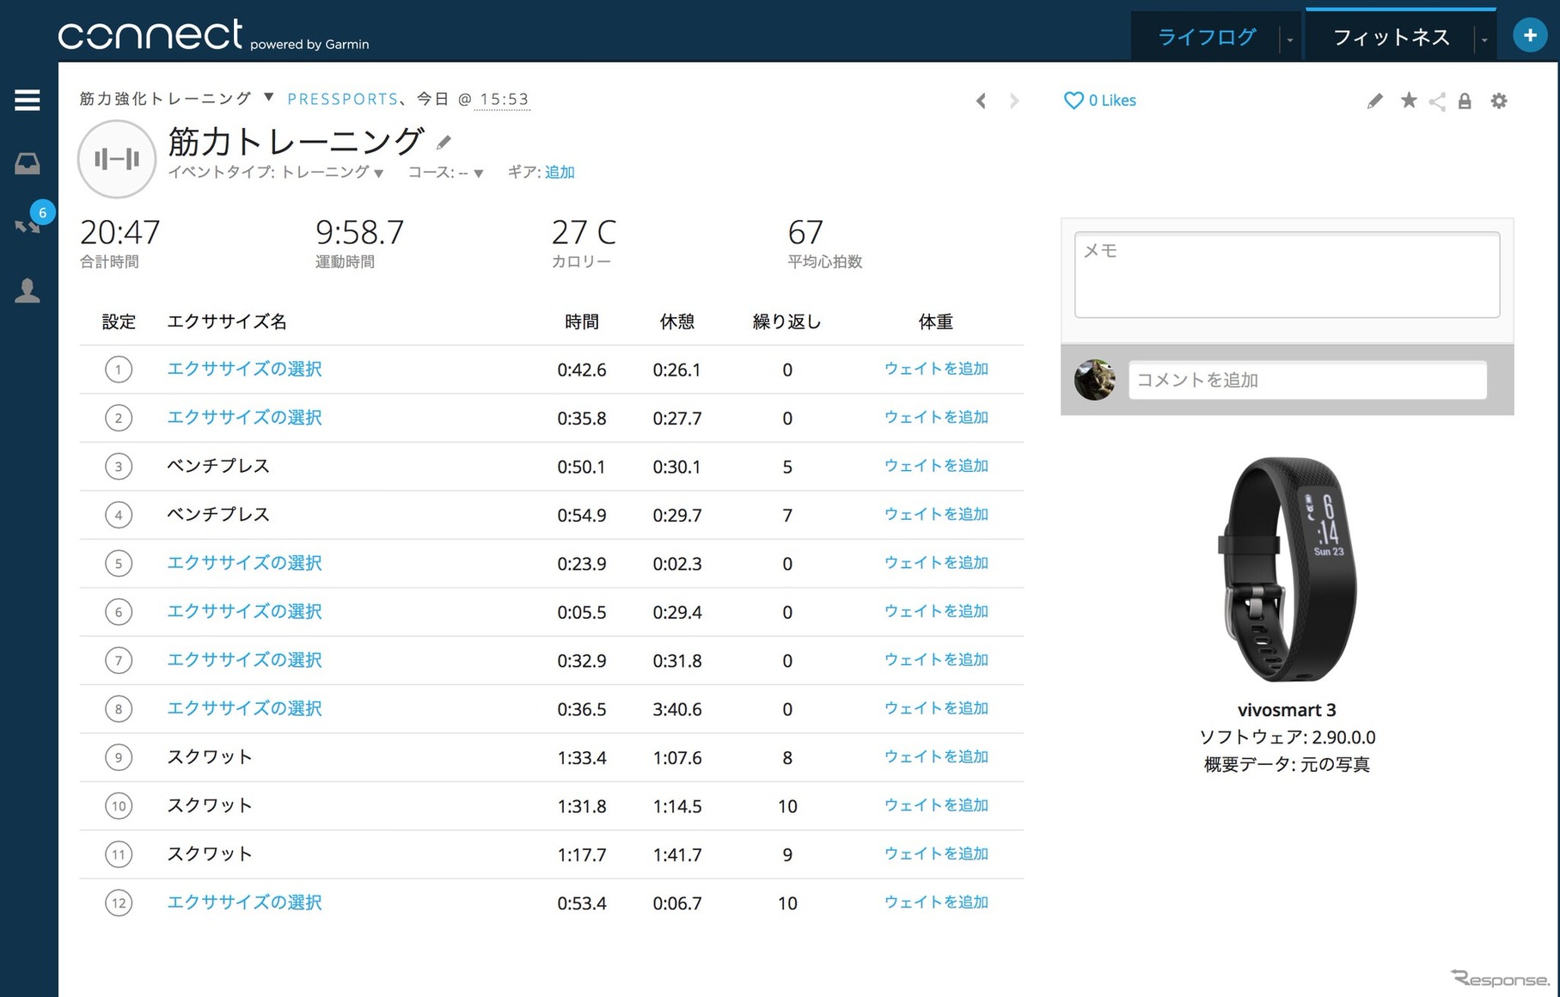Click the コメントを追加 comment field
The image size is (1560, 997).
tap(1307, 380)
